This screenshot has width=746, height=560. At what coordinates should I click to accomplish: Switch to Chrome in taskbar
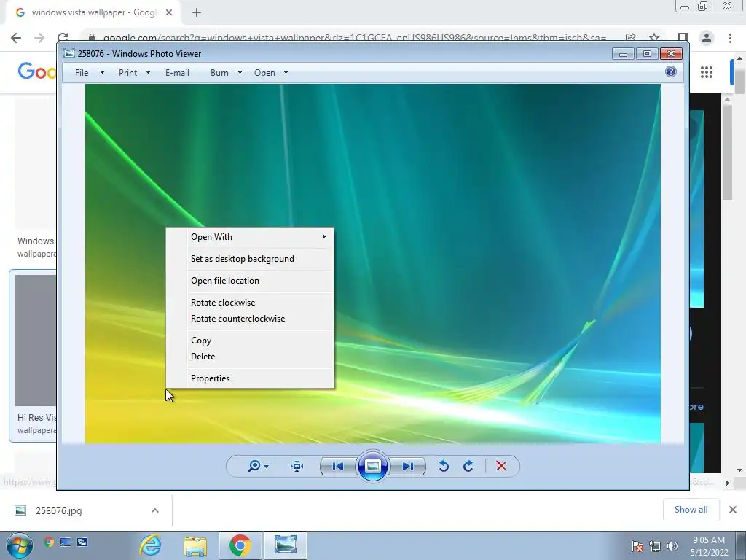[240, 545]
